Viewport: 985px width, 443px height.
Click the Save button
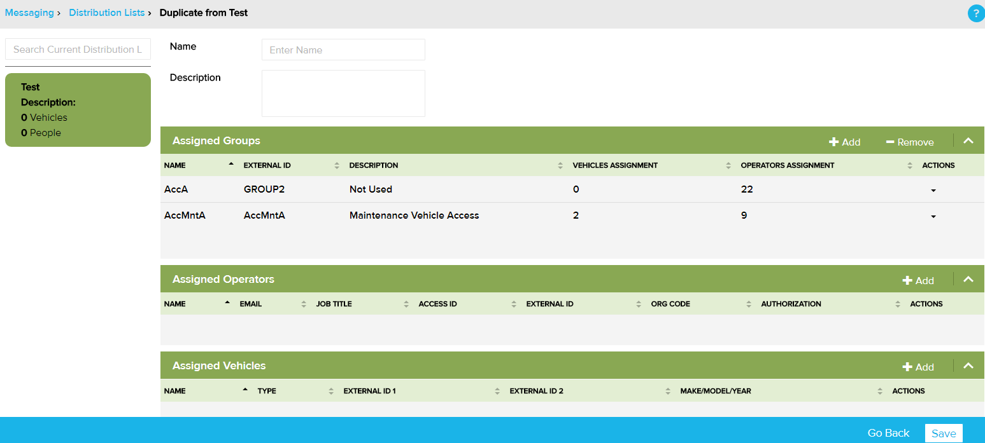click(943, 433)
